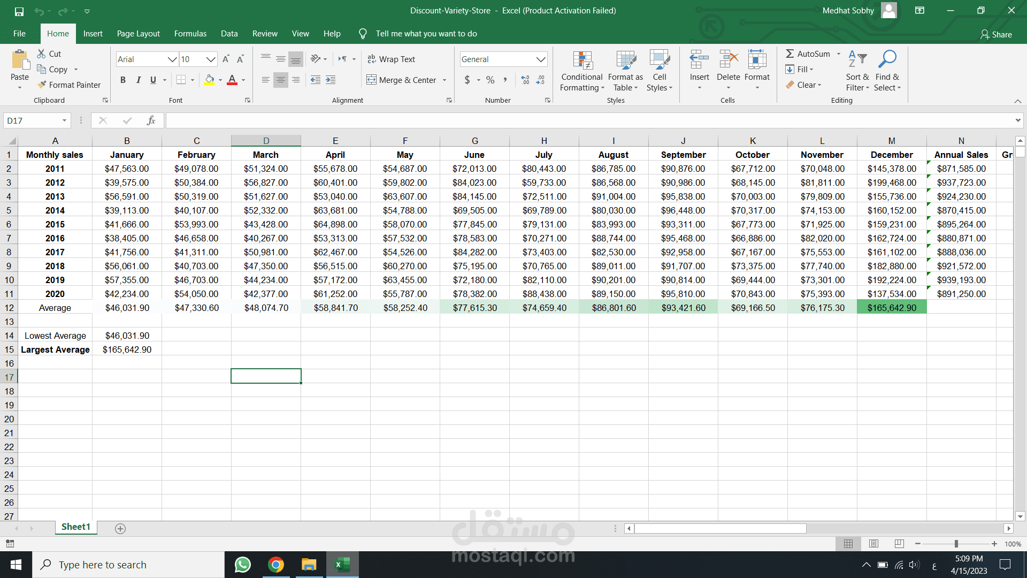Image resolution: width=1027 pixels, height=578 pixels.
Task: Click the Increase Decimal icon
Action: point(525,80)
